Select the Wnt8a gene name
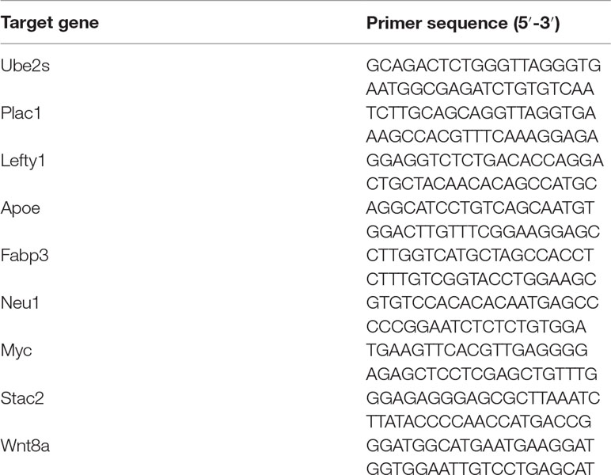This screenshot has height=475, width=611. click(x=25, y=446)
